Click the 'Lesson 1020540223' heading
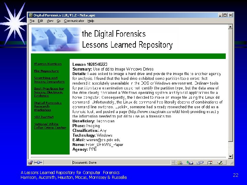The width and height of the screenshot is (247, 185). click(x=90, y=64)
